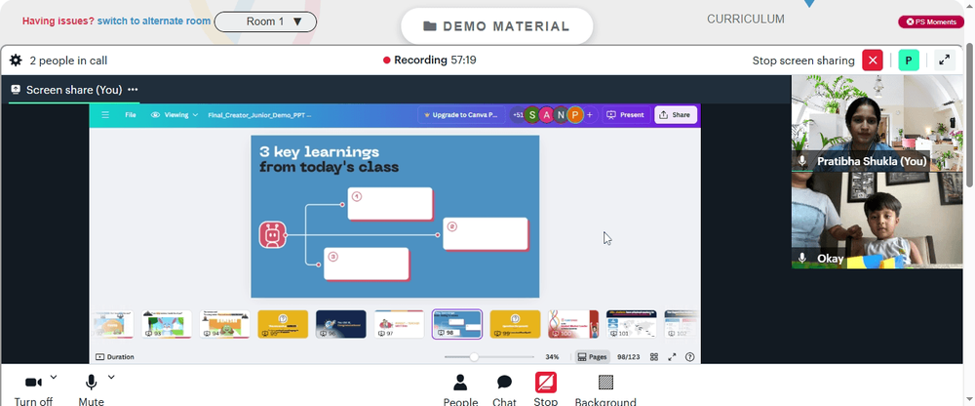
Task: Open call settings gear icon
Action: pyautogui.click(x=16, y=61)
